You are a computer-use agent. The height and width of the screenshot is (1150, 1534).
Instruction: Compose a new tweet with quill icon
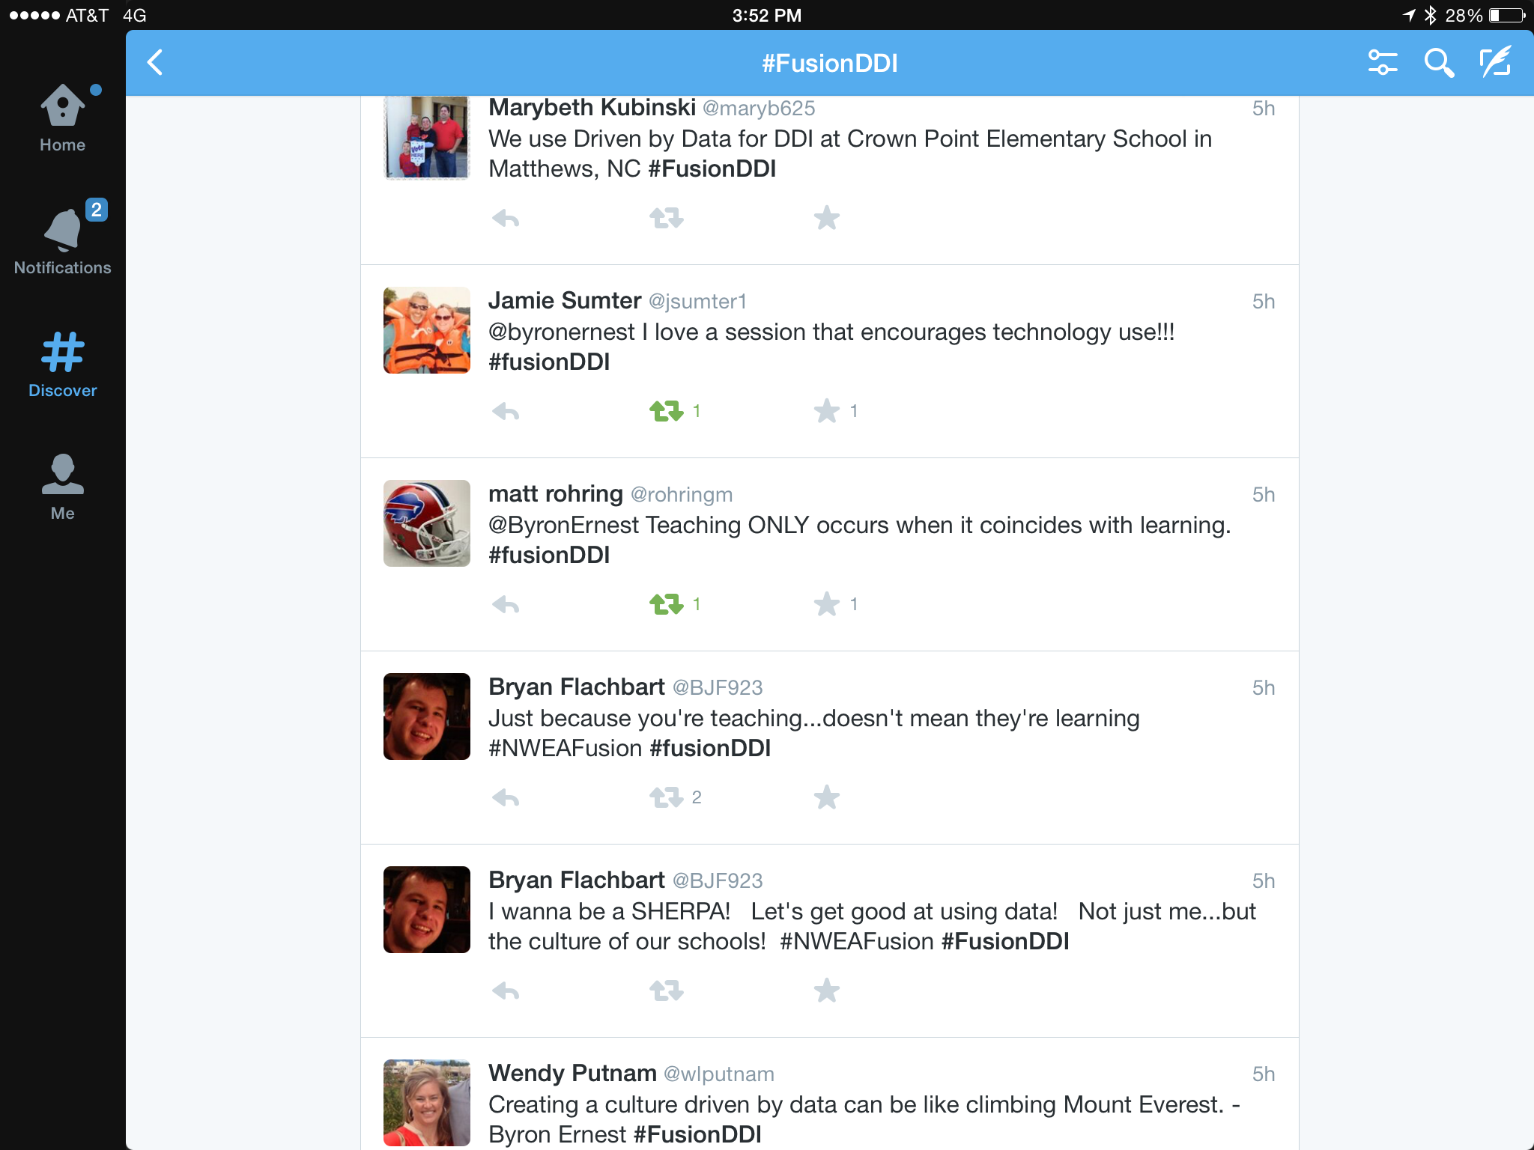pos(1496,62)
